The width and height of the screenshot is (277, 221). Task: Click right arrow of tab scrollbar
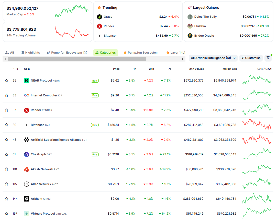coord(183,59)
